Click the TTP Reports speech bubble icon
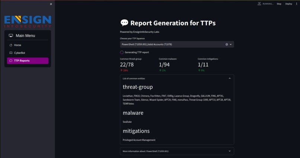 (x=11, y=61)
